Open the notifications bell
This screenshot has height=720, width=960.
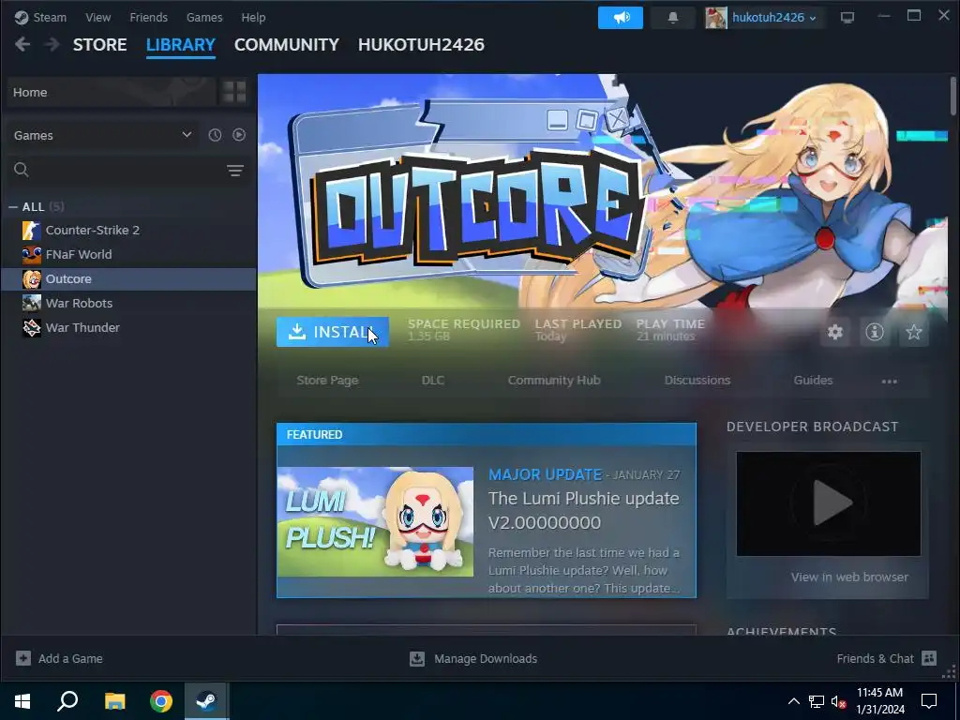coord(673,17)
